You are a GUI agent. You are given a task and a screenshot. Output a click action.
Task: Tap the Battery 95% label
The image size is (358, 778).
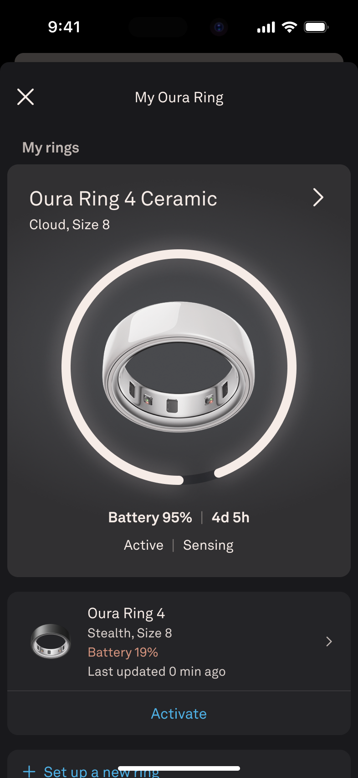coord(150,517)
